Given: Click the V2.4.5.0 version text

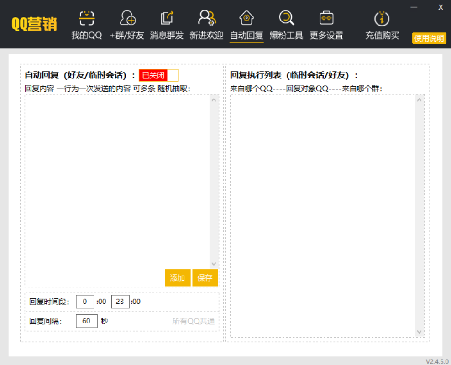Looking at the screenshot, I should point(437,361).
